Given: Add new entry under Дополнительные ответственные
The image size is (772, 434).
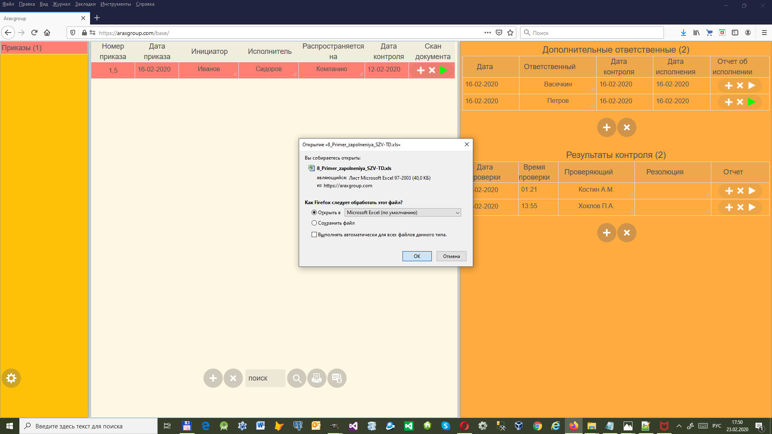Looking at the screenshot, I should coord(607,127).
